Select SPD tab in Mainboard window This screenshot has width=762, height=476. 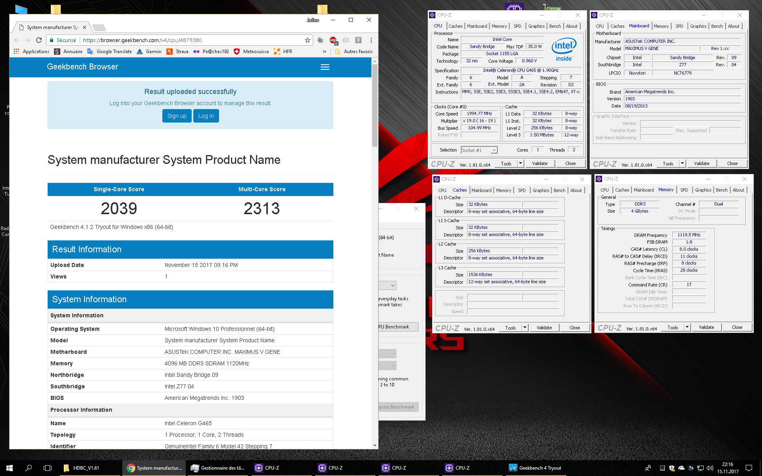[679, 26]
